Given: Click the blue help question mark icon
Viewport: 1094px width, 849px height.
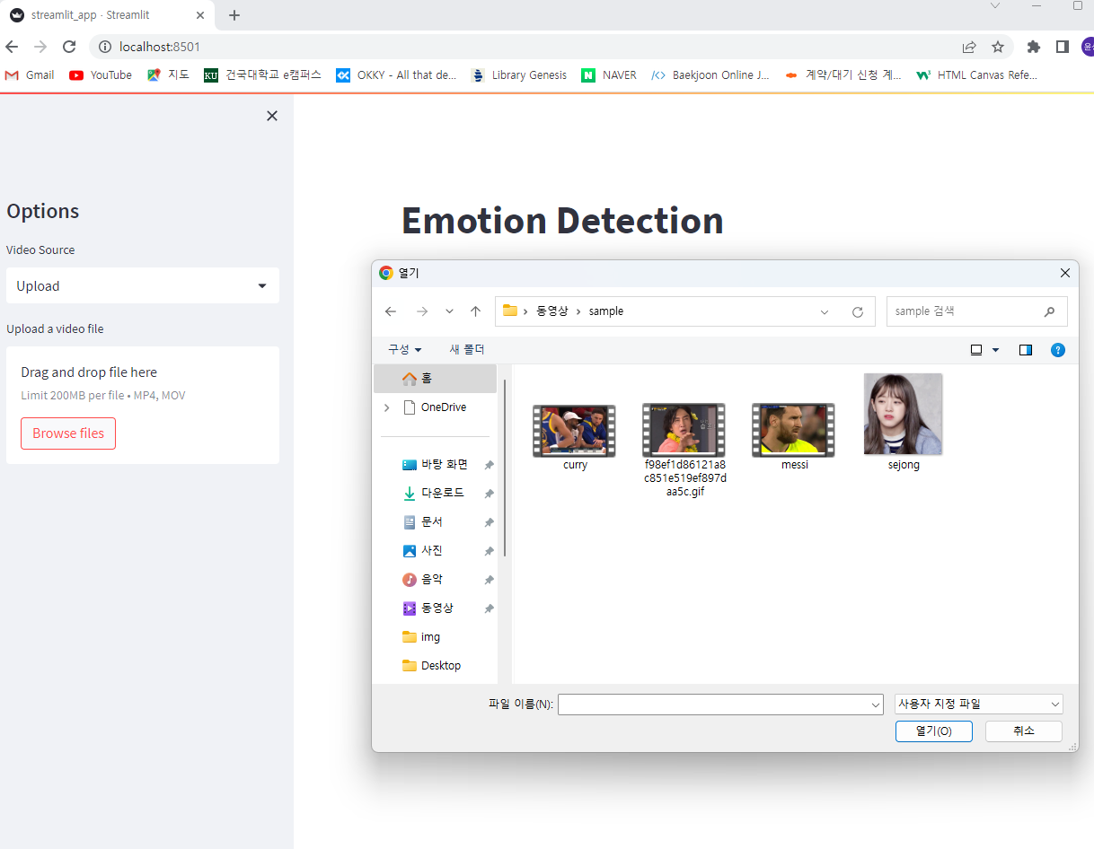Looking at the screenshot, I should 1058,349.
